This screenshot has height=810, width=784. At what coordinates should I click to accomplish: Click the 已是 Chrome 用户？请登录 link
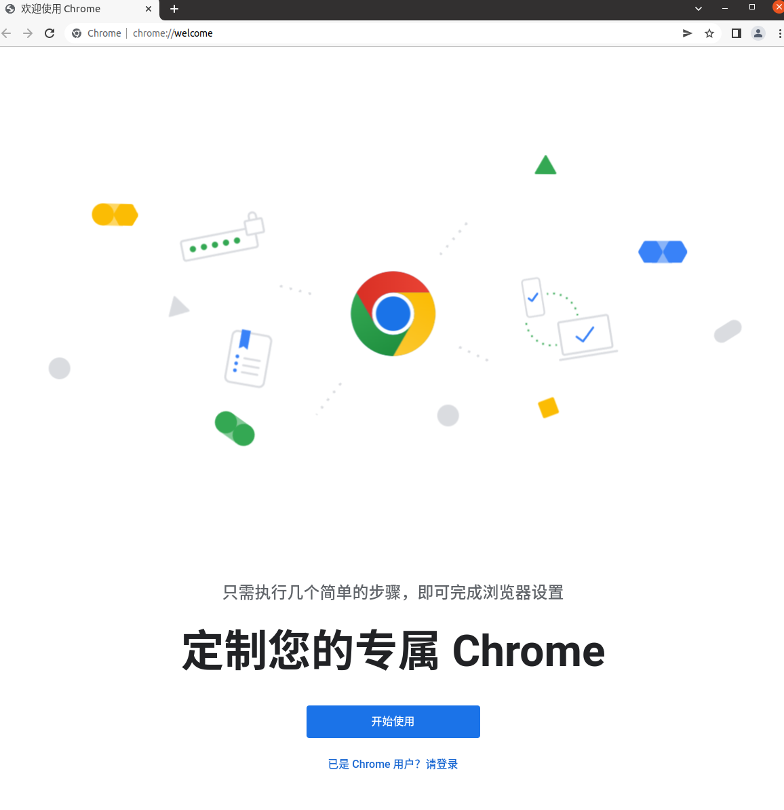[393, 764]
